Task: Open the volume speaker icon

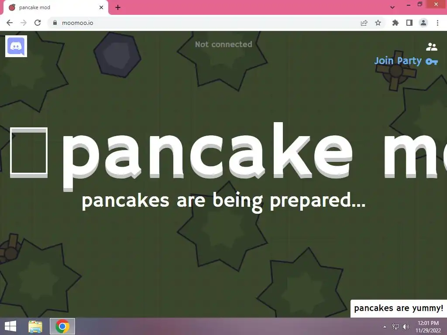Action: [x=406, y=327]
